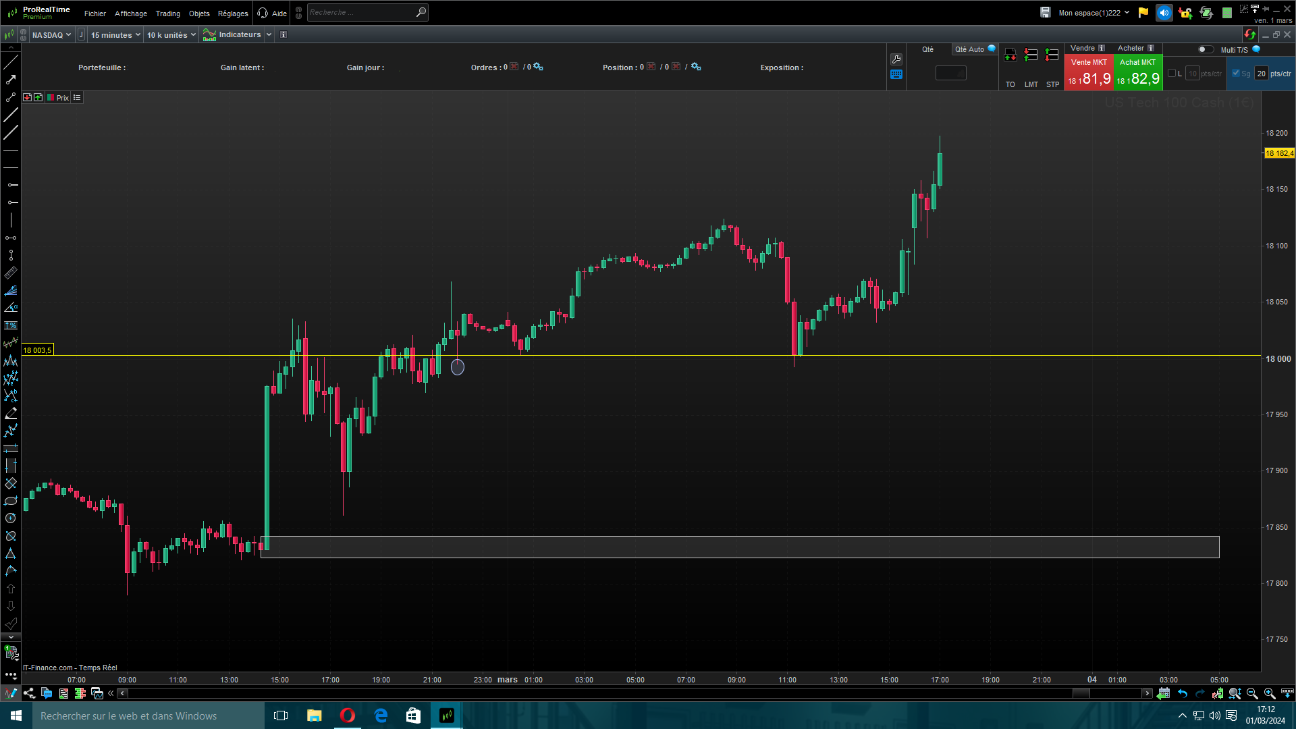This screenshot has width=1296, height=729.
Task: Select the LMT limit order icon
Action: click(1031, 56)
